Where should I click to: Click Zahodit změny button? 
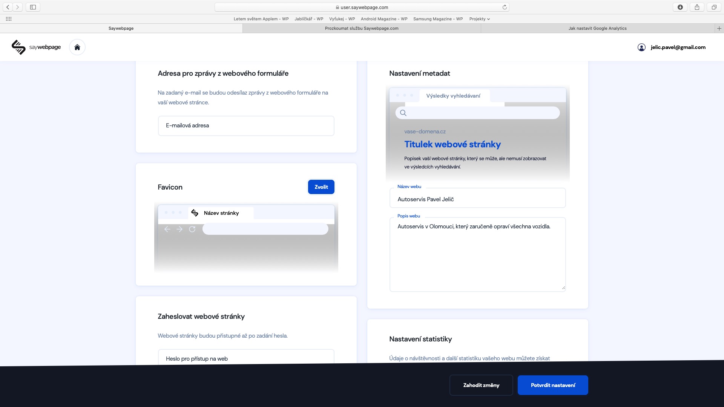pyautogui.click(x=481, y=385)
